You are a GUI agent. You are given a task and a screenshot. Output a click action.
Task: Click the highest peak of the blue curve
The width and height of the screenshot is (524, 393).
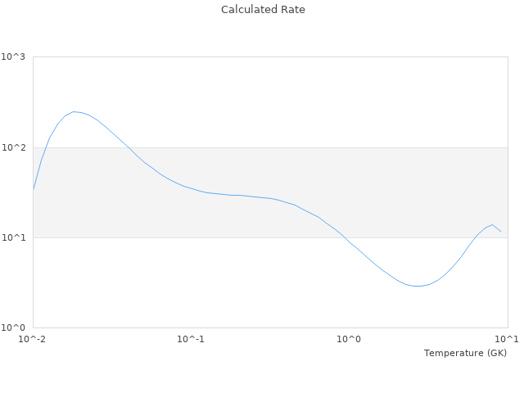pyautogui.click(x=75, y=111)
